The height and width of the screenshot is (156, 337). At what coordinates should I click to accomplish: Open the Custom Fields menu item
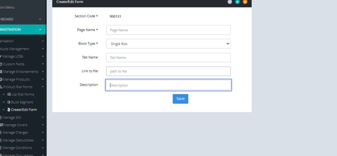13,64
